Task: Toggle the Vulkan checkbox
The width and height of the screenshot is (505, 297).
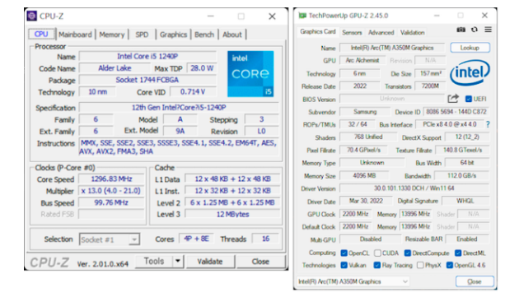Action: [x=344, y=265]
